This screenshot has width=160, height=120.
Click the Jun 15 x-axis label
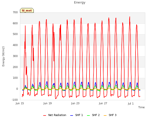coord(20,103)
